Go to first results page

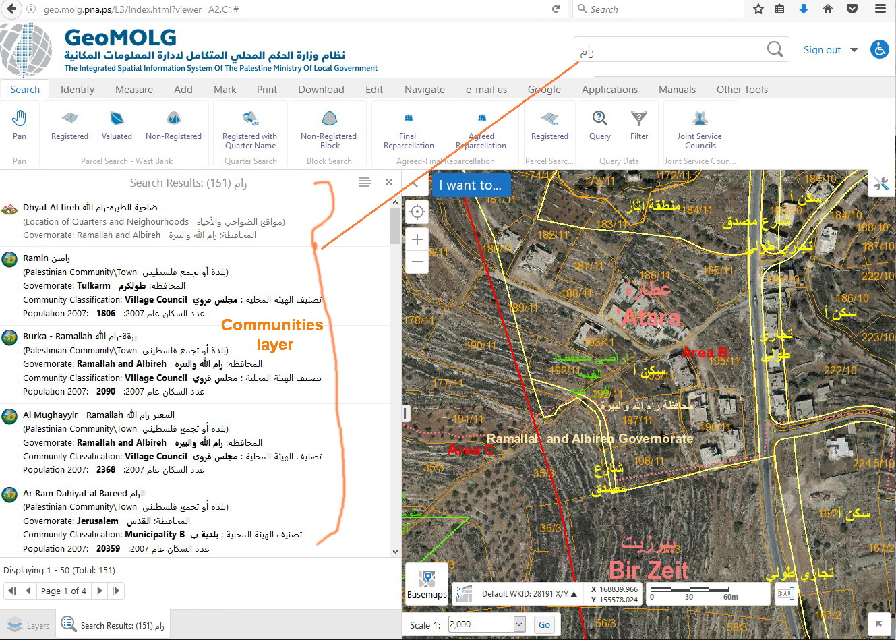point(12,591)
